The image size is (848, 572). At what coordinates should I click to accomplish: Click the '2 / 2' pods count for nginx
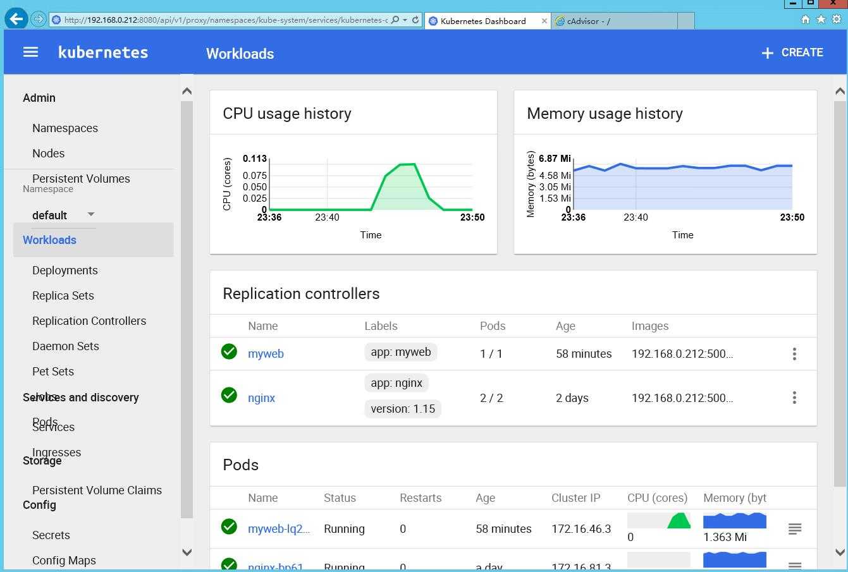[491, 398]
